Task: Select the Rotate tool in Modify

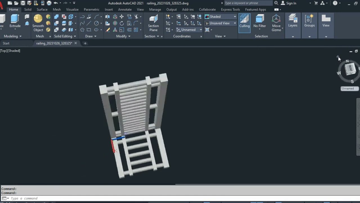Action: pyautogui.click(x=122, y=23)
